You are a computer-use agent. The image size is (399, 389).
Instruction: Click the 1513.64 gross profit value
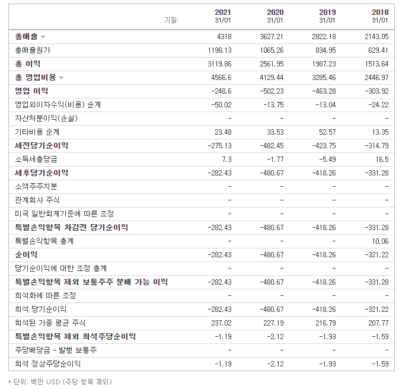pos(376,64)
